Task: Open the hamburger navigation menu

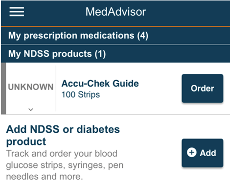Action: pos(17,12)
